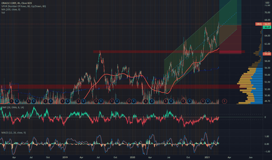The image size is (272, 160).
Task: Click the 1.00 value on the MACD scale
Action: pyautogui.click(x=267, y=136)
